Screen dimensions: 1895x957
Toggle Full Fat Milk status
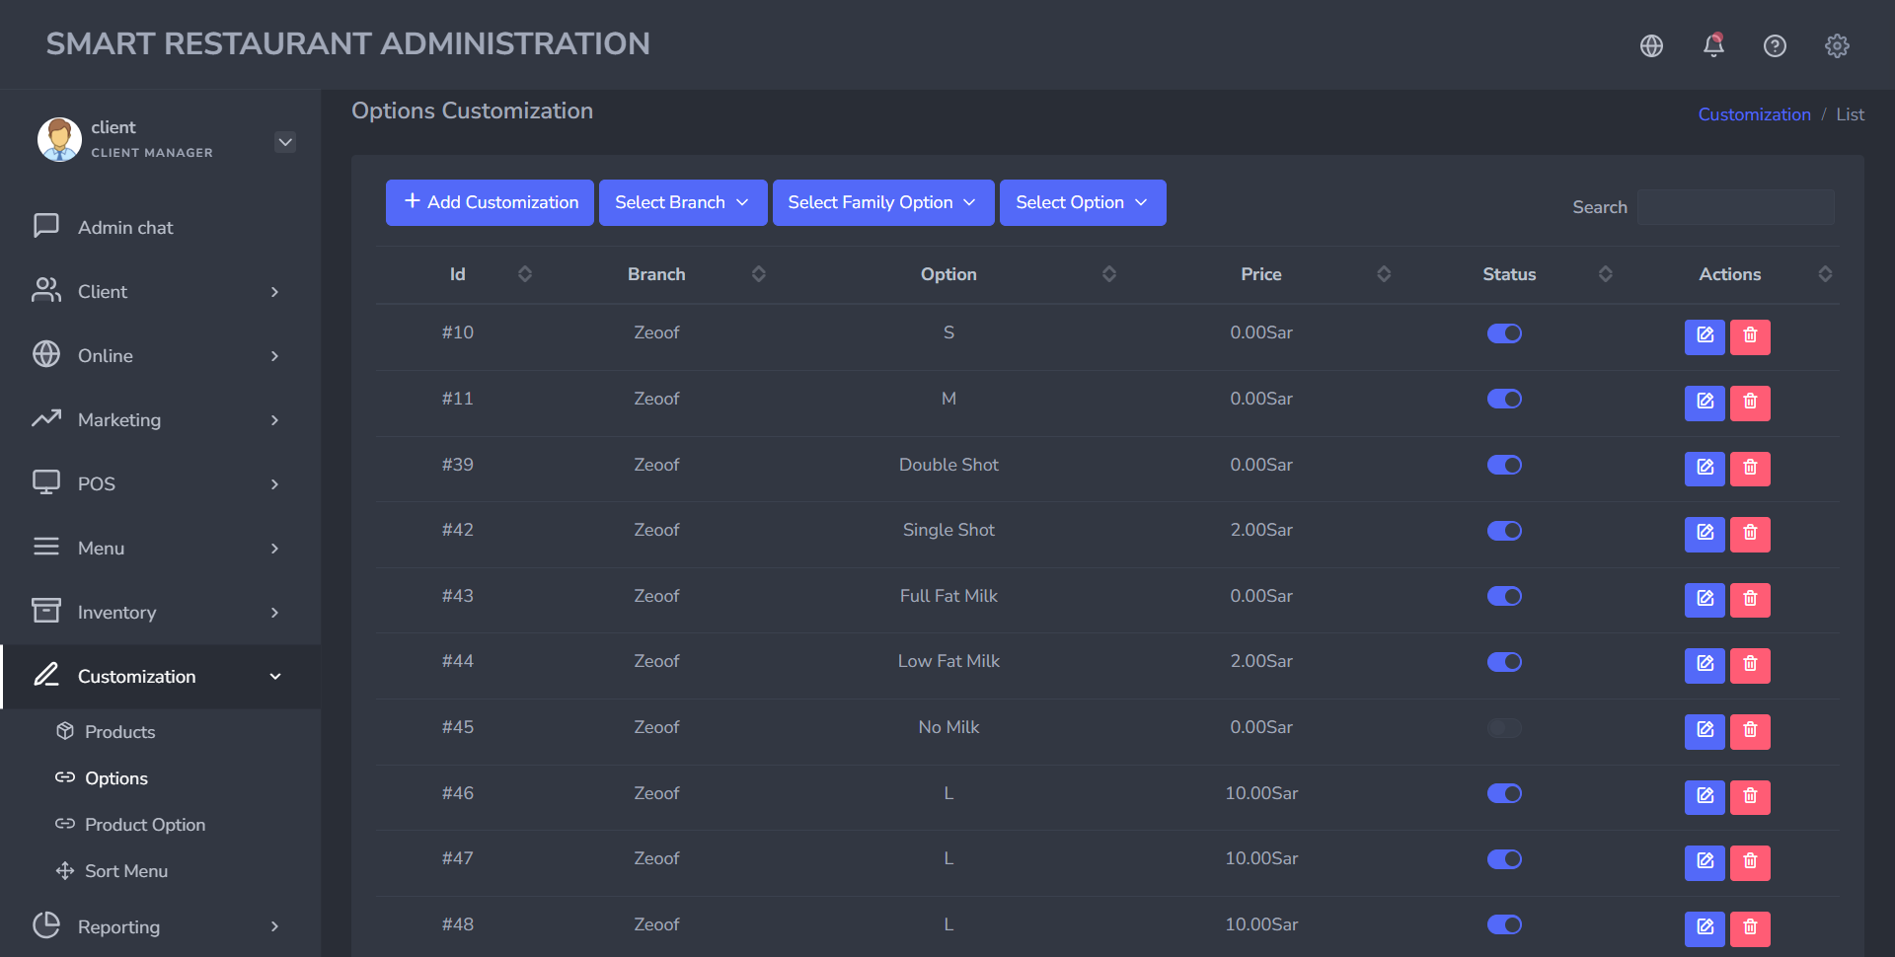[x=1504, y=596]
